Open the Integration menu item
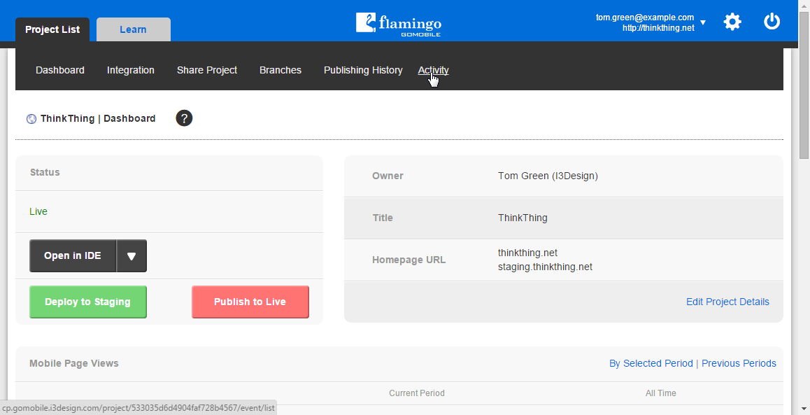 (131, 70)
